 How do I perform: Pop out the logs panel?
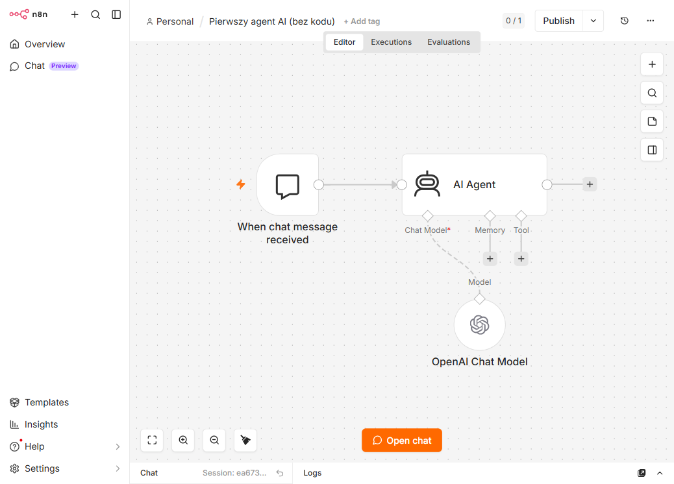pos(642,473)
